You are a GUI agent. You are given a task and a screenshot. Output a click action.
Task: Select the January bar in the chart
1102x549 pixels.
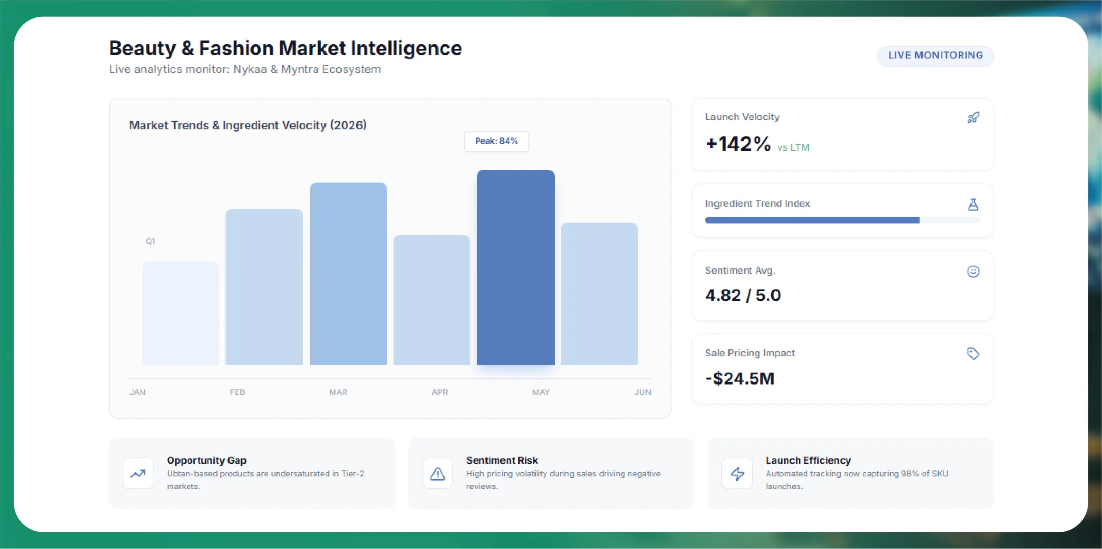(180, 313)
